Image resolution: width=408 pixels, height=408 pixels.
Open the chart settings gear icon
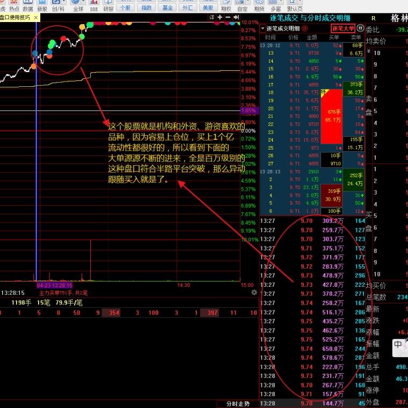click(254, 292)
